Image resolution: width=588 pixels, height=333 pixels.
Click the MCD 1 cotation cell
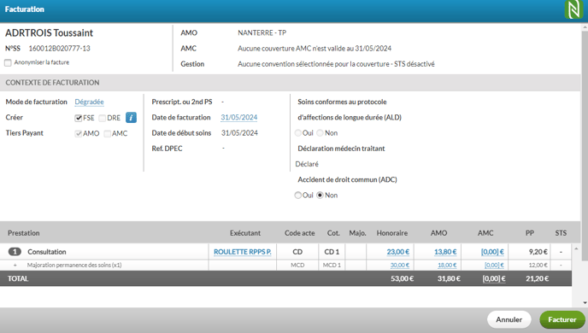click(x=332, y=266)
